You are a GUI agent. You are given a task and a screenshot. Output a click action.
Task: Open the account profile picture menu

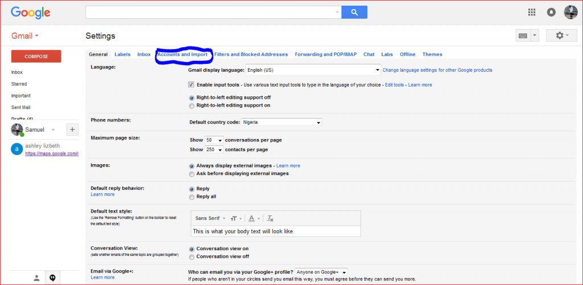coord(570,13)
